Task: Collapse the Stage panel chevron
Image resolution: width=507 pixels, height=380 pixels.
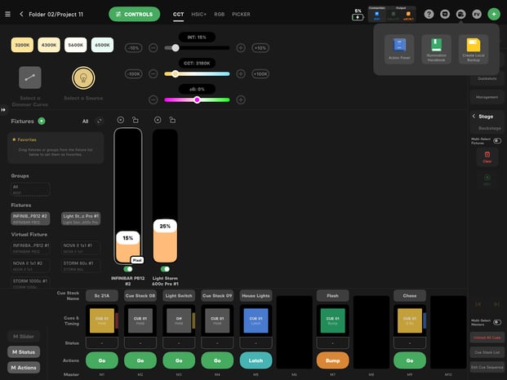Action: tap(474, 117)
